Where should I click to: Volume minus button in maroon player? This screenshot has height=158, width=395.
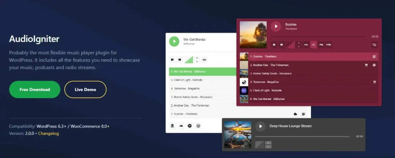299,46
